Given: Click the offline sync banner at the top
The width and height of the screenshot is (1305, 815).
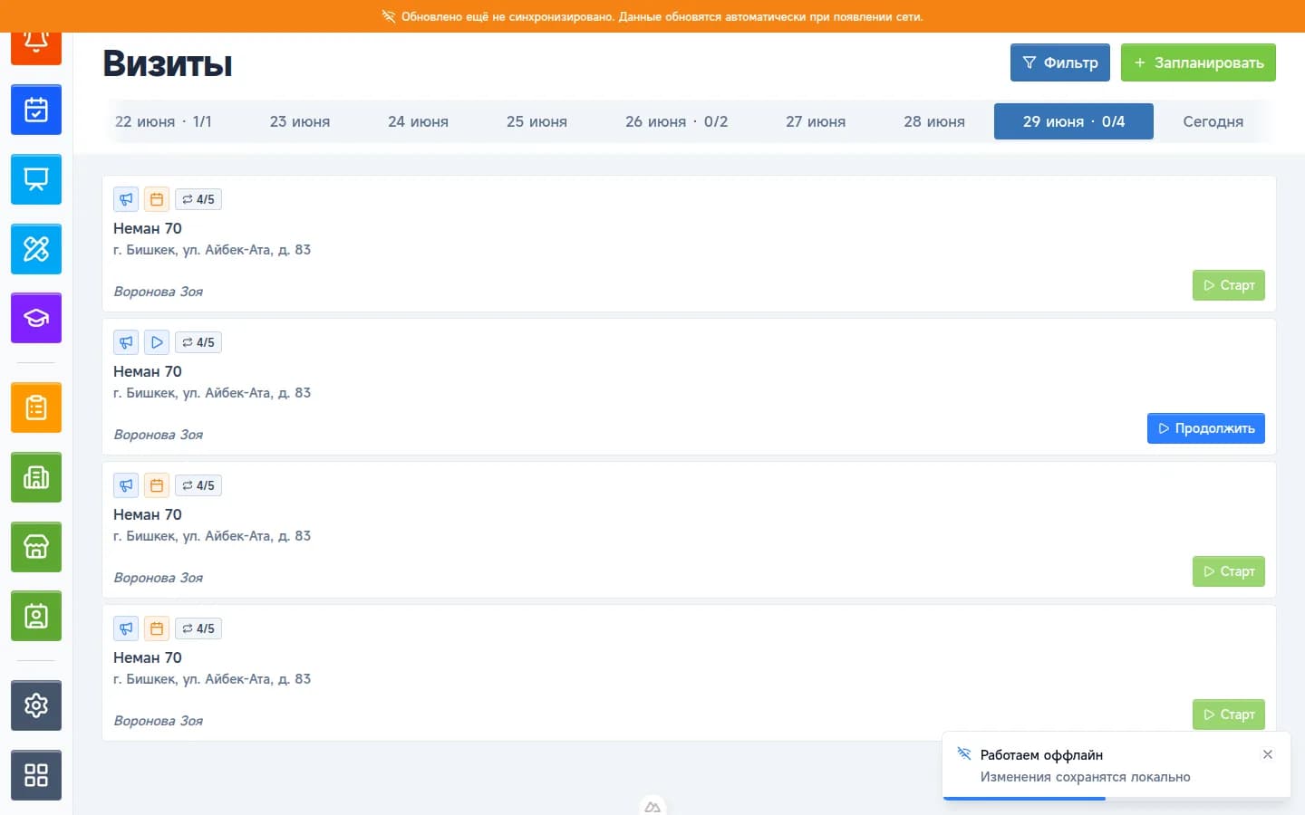Looking at the screenshot, I should pyautogui.click(x=652, y=16).
